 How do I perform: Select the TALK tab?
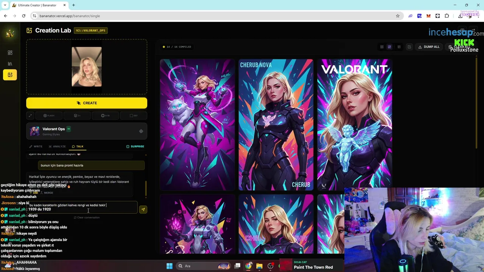78,147
